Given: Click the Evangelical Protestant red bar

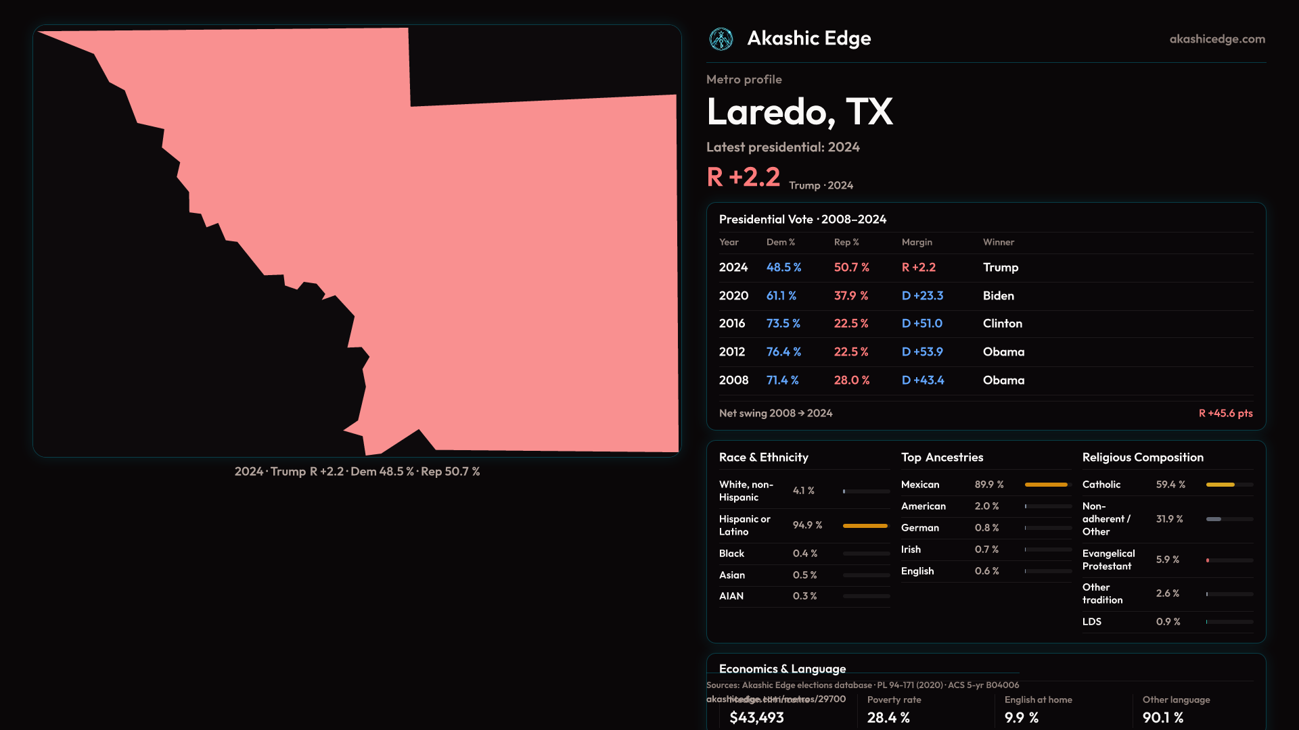Looking at the screenshot, I should click(x=1208, y=560).
